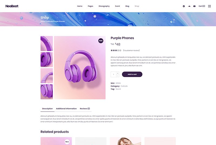216x145 pixels.
Task: Open the YouTube icon link
Action: click(194, 6)
